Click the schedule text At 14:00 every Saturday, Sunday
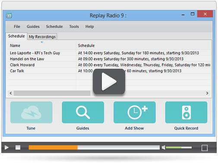Viewport: 218px width, 163px height. pyautogui.click(x=138, y=53)
